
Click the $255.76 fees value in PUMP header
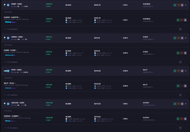[97, 5]
